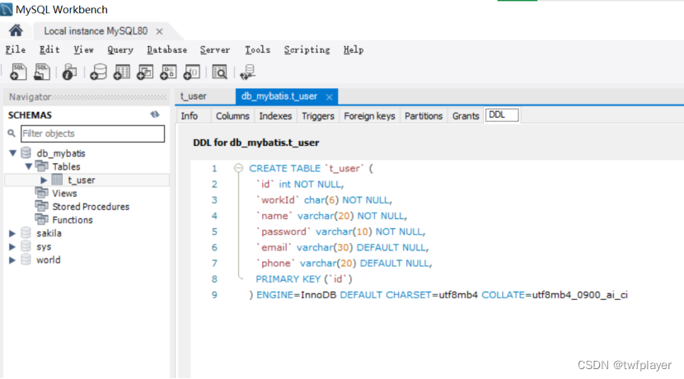Open the Server menu
684x379 pixels.
pos(215,49)
